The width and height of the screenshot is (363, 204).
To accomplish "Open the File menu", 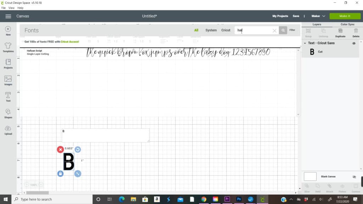I will (x=4, y=8).
